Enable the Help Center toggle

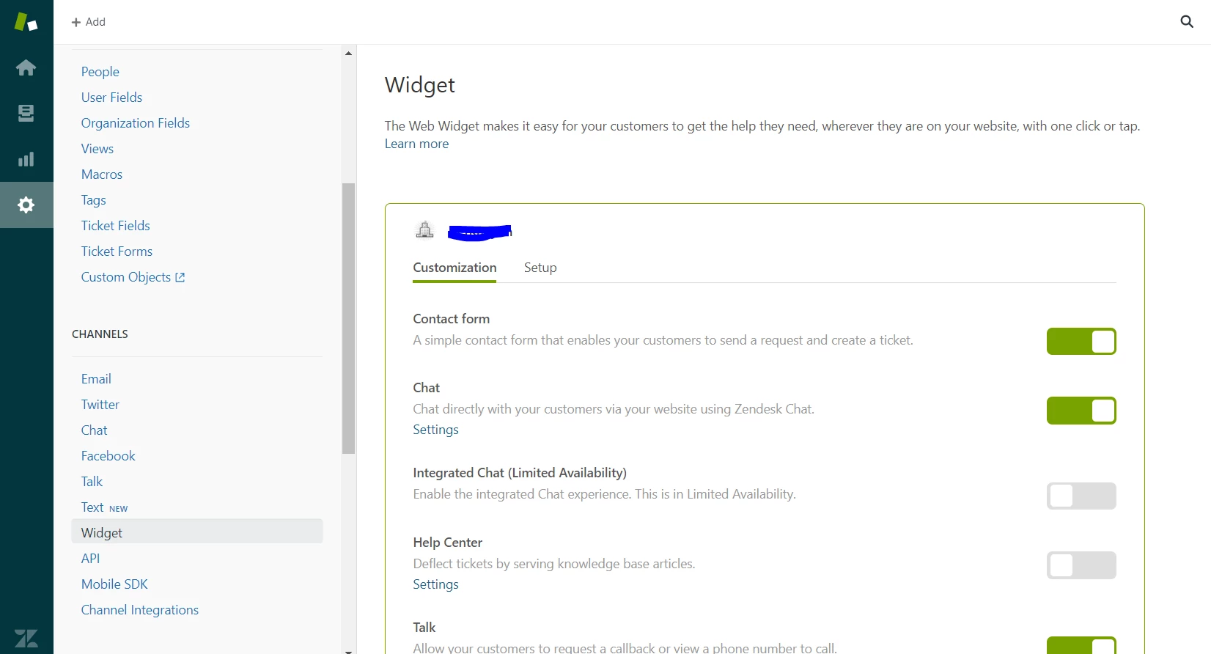[x=1081, y=565]
